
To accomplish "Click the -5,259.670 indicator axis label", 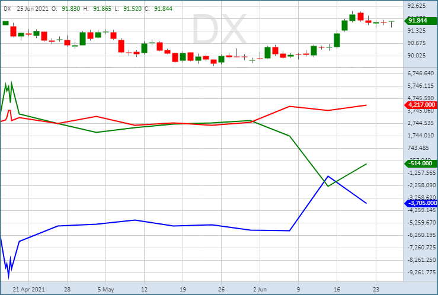I will click(x=421, y=223).
